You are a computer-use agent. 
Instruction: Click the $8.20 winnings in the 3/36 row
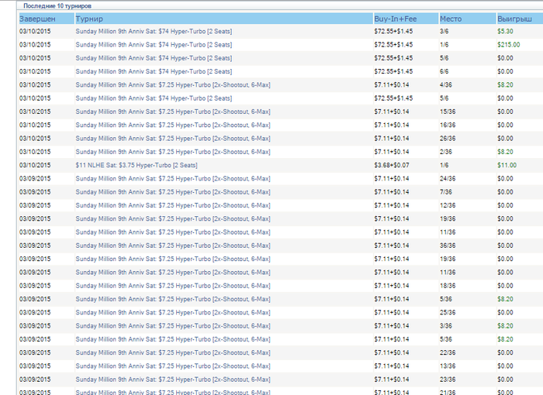[505, 326]
